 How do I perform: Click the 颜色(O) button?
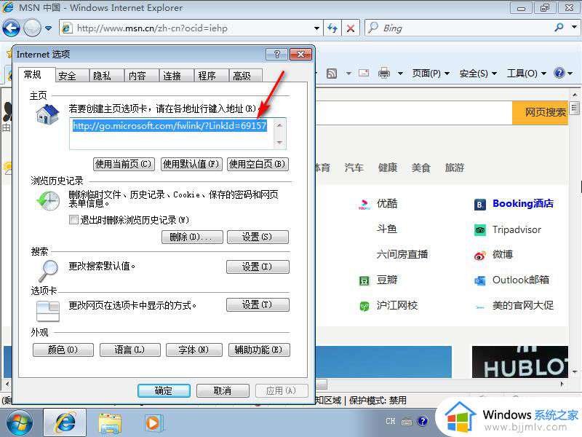(x=63, y=350)
